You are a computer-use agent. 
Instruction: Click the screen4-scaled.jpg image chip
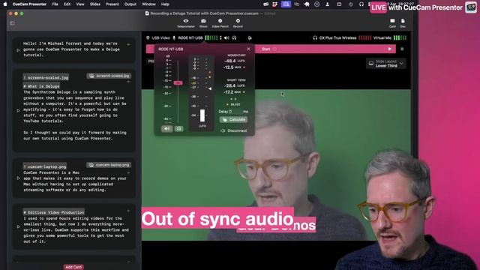coord(109,76)
